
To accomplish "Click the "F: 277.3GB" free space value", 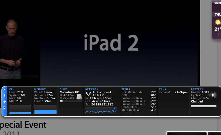I will click(x=67, y=98).
